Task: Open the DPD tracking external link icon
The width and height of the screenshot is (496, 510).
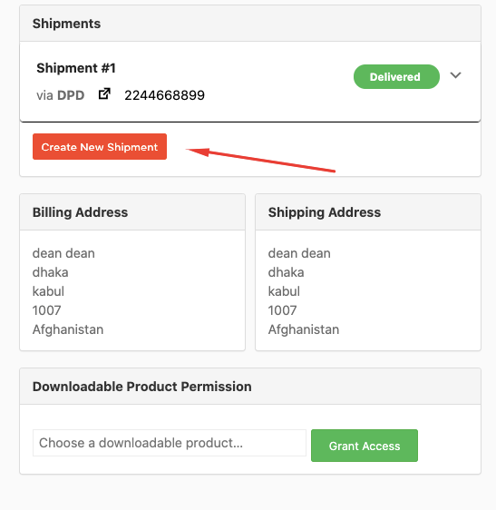Action: [104, 94]
